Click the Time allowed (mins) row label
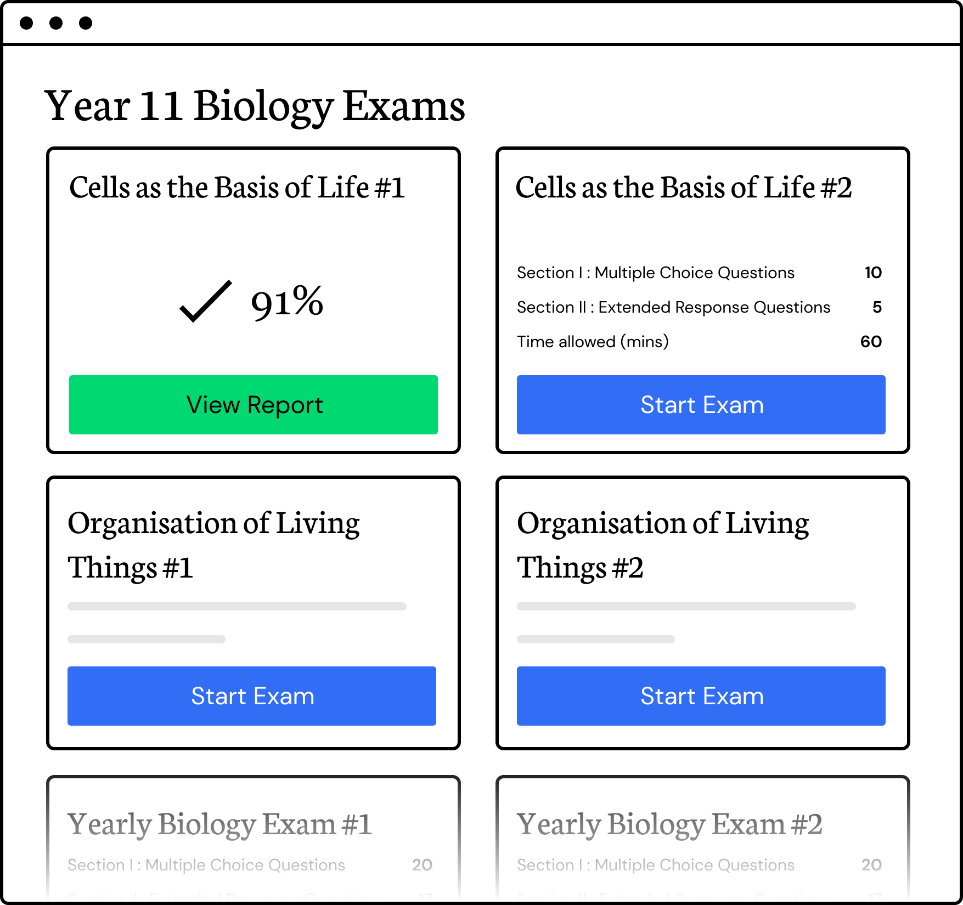Screen dimensions: 963x905 coord(593,342)
